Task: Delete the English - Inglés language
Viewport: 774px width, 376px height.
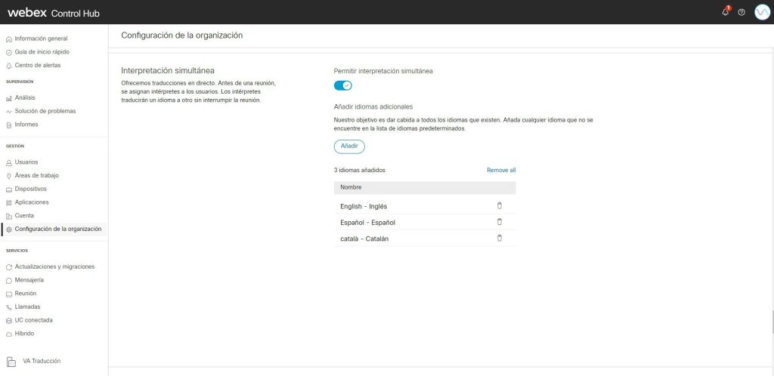Action: (x=499, y=205)
